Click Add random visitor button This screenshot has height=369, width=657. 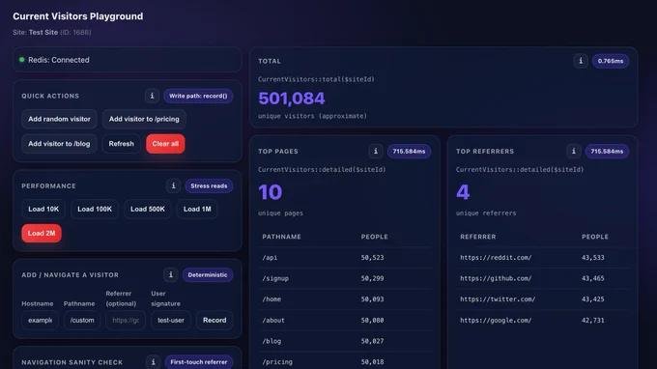tap(59, 119)
